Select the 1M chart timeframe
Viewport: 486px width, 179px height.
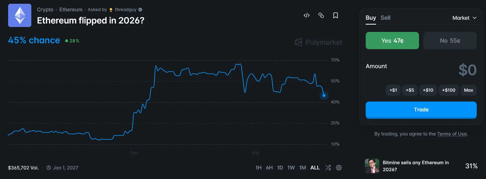point(303,167)
